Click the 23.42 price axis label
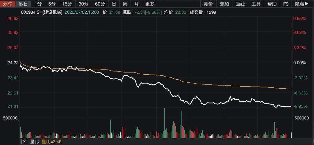The height and width of the screenshot is (145, 314). click(x=13, y=78)
